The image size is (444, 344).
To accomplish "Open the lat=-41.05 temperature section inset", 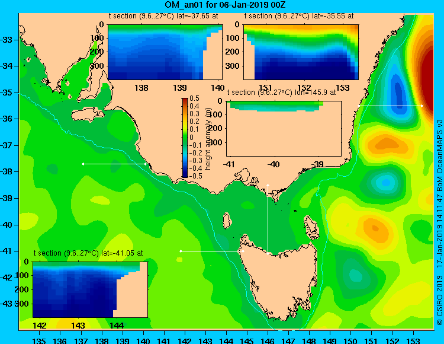I will tap(91, 289).
